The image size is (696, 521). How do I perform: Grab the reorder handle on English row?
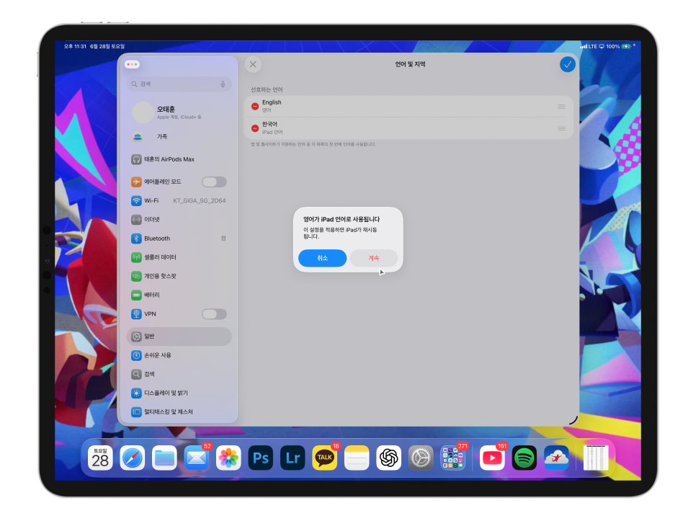click(561, 107)
